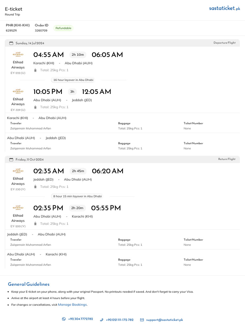This screenshot has height=326, width=245.
Task: Click the 16 hour layover in Abu Dhabi label
Action: [x=73, y=80]
